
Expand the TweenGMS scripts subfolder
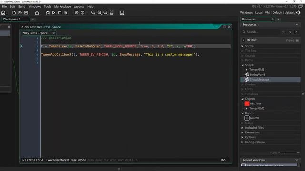246,70
